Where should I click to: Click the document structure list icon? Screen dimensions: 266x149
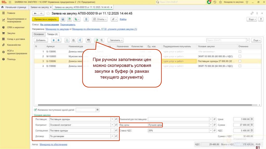(86, 19)
